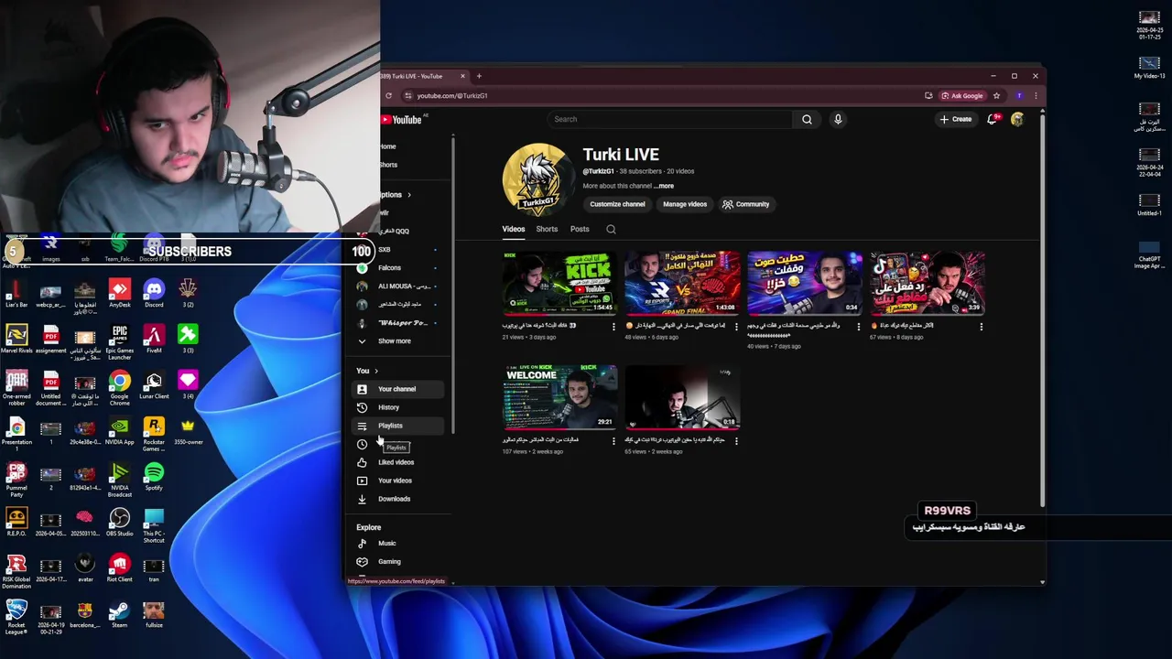Viewport: 1172px width, 659px height.
Task: Click the Discord desktop icon
Action: click(154, 294)
